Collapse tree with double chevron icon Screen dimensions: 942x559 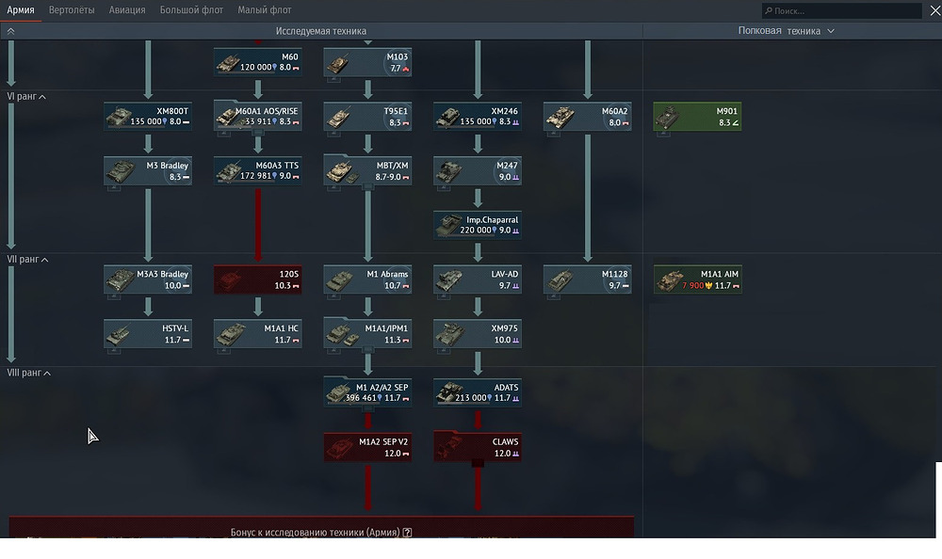click(x=10, y=31)
